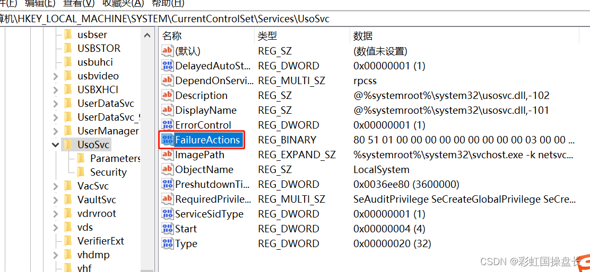The width and height of the screenshot is (590, 272).
Task: Select the Parameters subkey
Action: coord(115,158)
